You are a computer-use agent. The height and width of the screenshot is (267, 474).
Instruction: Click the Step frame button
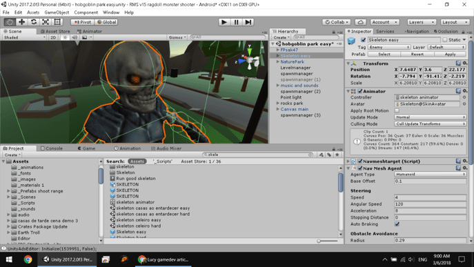tap(248, 22)
